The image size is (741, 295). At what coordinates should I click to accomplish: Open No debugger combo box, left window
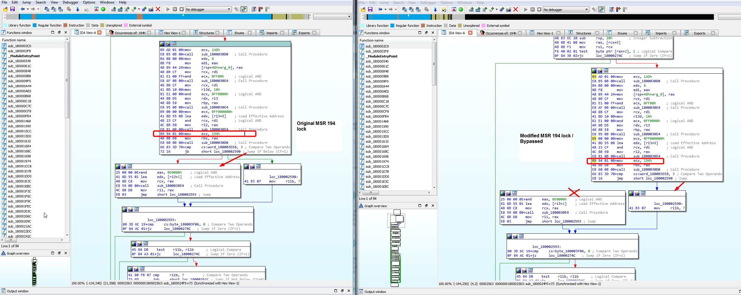[x=208, y=9]
